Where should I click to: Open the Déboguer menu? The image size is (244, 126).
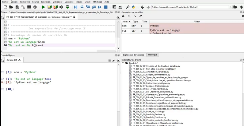pyautogui.click(x=57, y=2)
